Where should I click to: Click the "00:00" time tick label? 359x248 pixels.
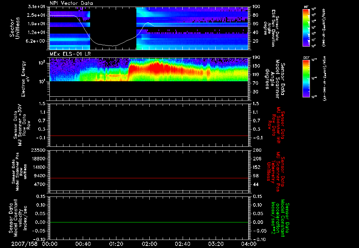click(x=50, y=244)
